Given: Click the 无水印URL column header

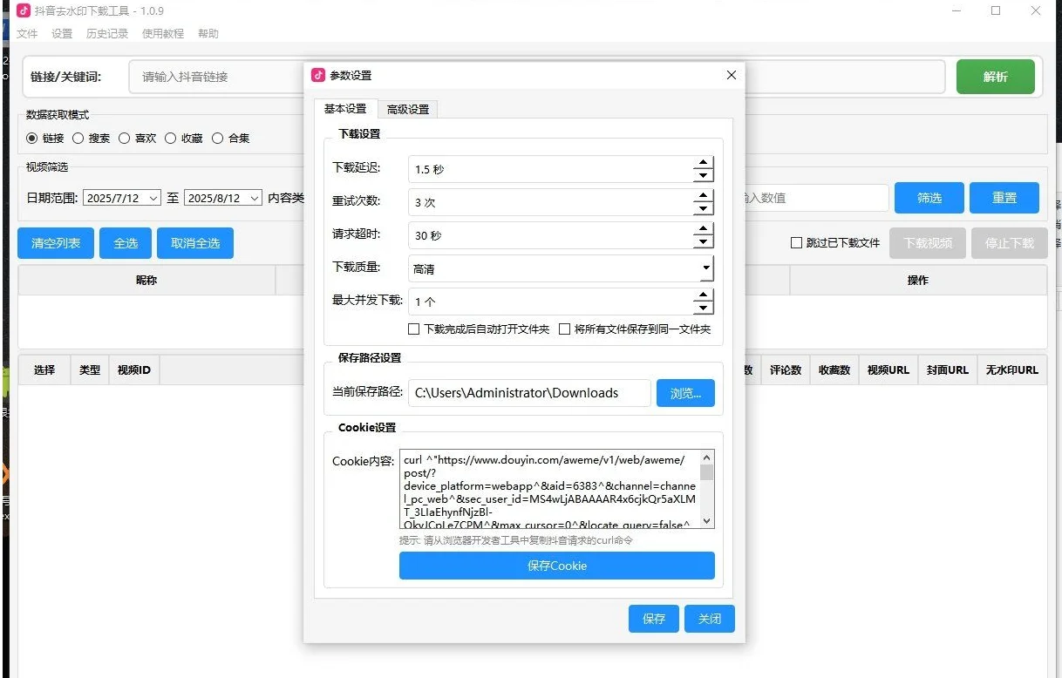Looking at the screenshot, I should pyautogui.click(x=1012, y=370).
